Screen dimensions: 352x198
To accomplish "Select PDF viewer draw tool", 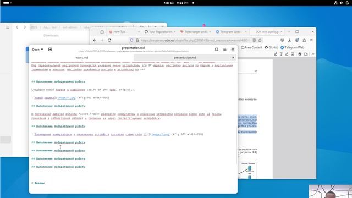I will pyautogui.click(x=287, y=54).
